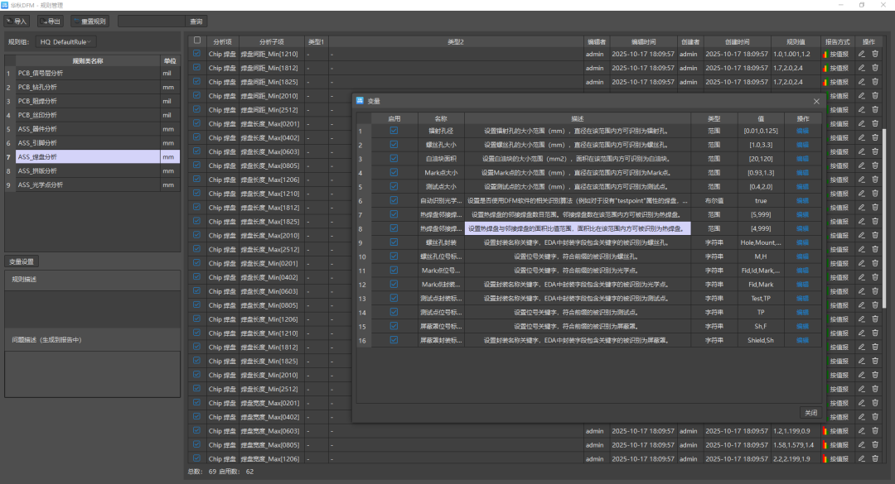Click the 重置规则 reset rules button
Screen dimensions: 895x484
89,21
